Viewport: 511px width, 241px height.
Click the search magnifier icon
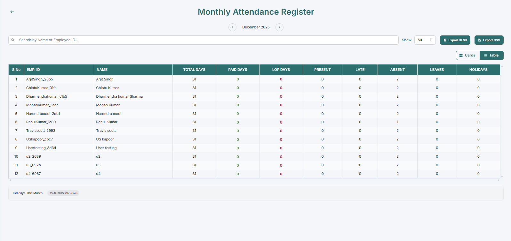tap(13, 40)
